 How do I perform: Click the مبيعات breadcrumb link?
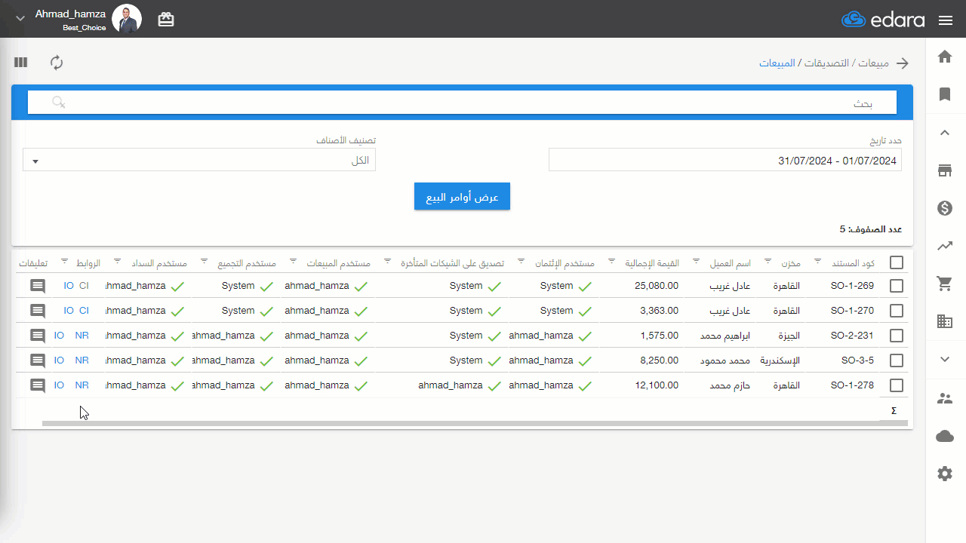tap(873, 63)
